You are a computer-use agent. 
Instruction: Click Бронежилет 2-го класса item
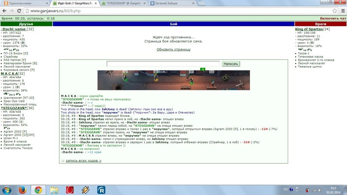316,60
